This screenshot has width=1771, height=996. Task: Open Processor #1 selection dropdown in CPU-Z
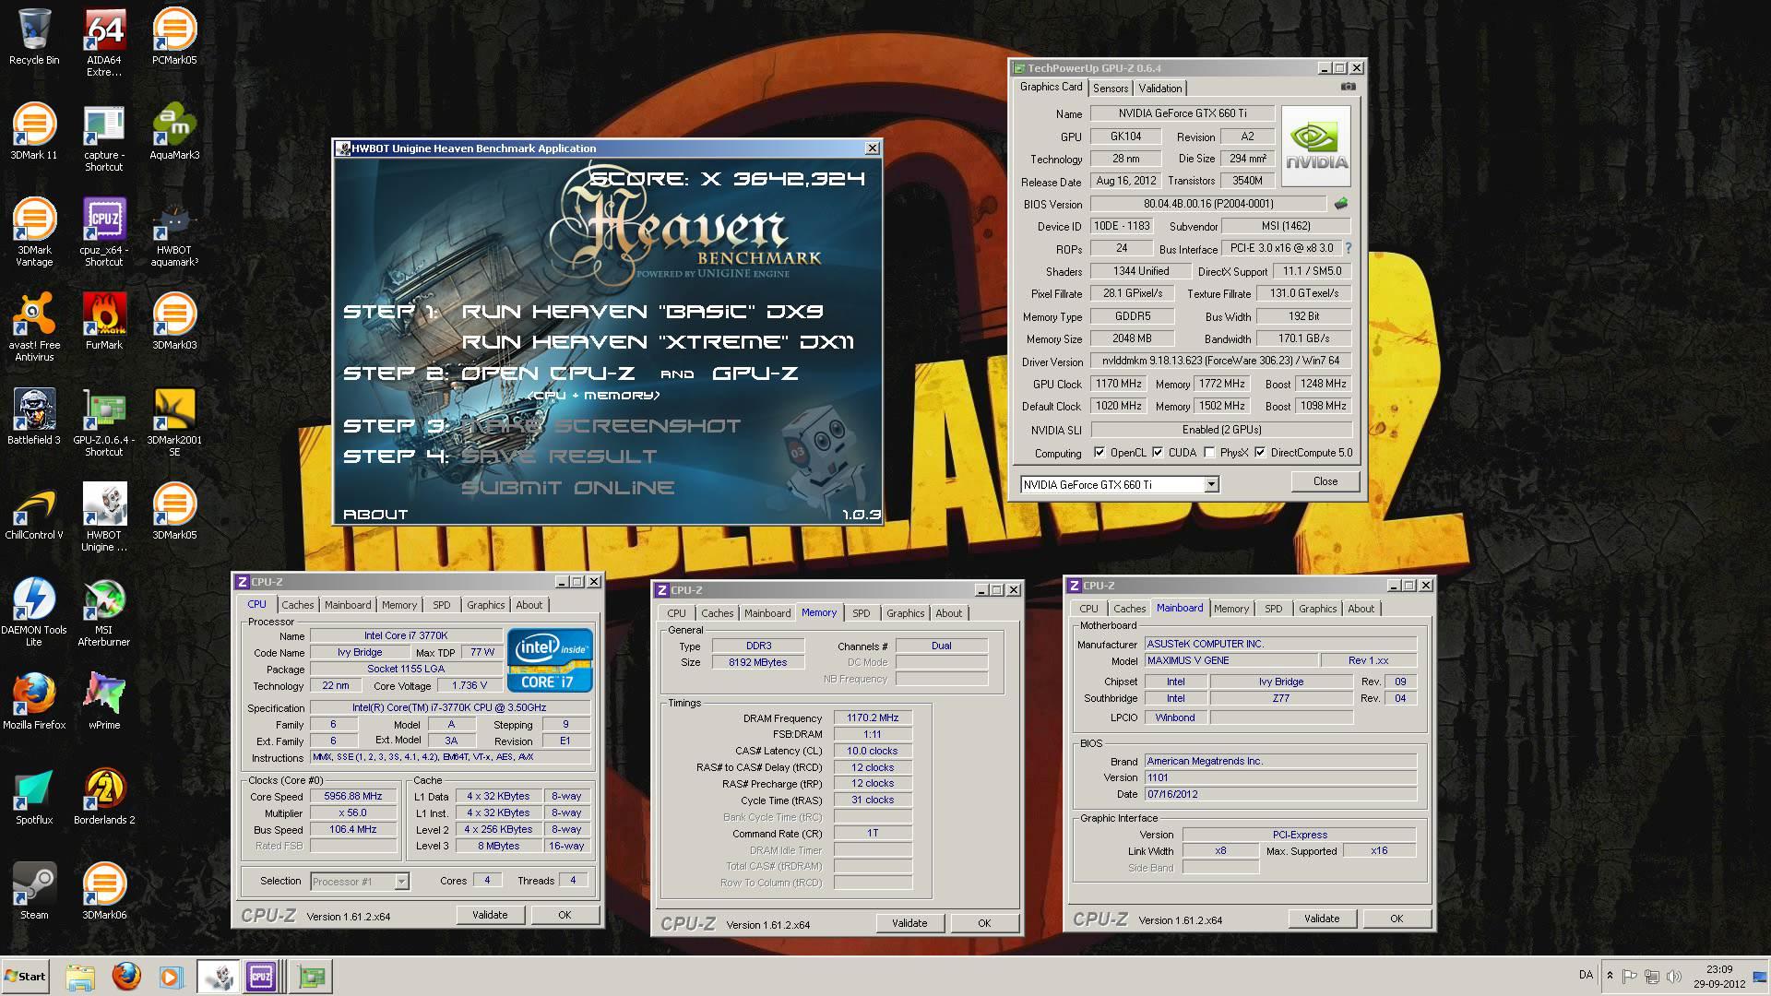tap(401, 882)
